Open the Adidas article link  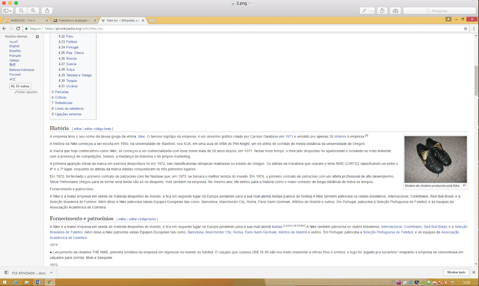click(x=277, y=227)
